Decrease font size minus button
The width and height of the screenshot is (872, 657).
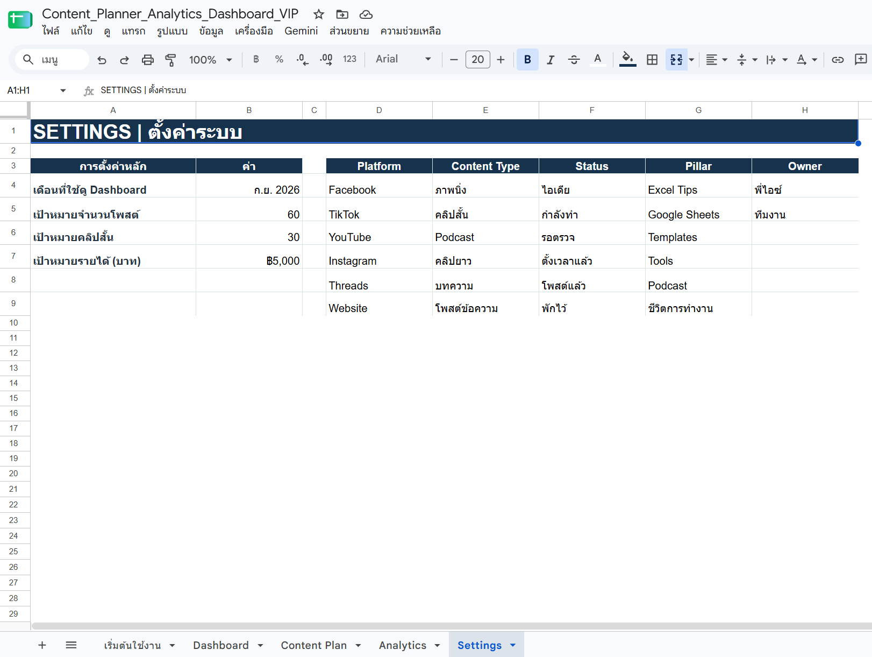[454, 60]
